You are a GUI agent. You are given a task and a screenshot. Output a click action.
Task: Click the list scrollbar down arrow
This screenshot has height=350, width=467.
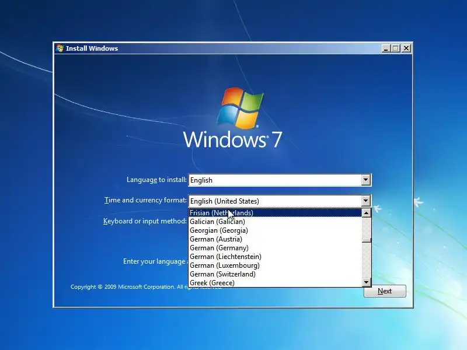tap(367, 282)
